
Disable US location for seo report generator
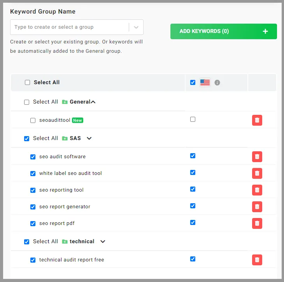pos(193,206)
